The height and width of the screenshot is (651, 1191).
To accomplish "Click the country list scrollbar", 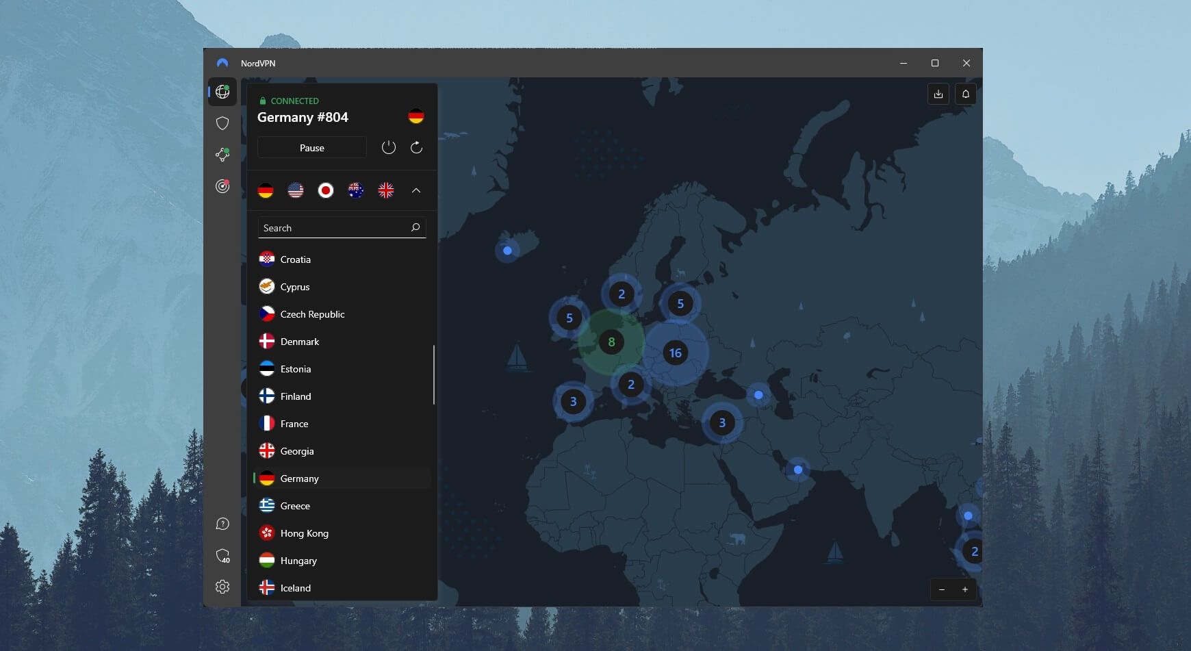I will (434, 374).
